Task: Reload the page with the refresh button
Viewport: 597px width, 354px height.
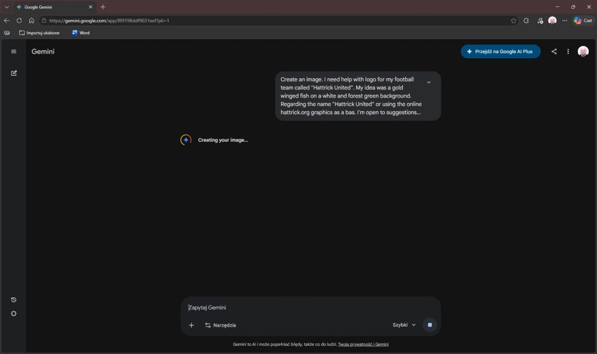Action: (x=19, y=20)
